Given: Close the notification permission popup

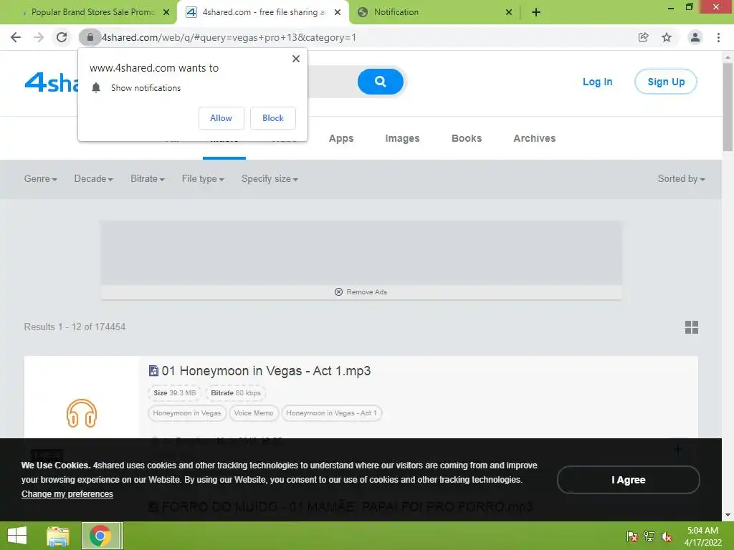Looking at the screenshot, I should pyautogui.click(x=296, y=59).
